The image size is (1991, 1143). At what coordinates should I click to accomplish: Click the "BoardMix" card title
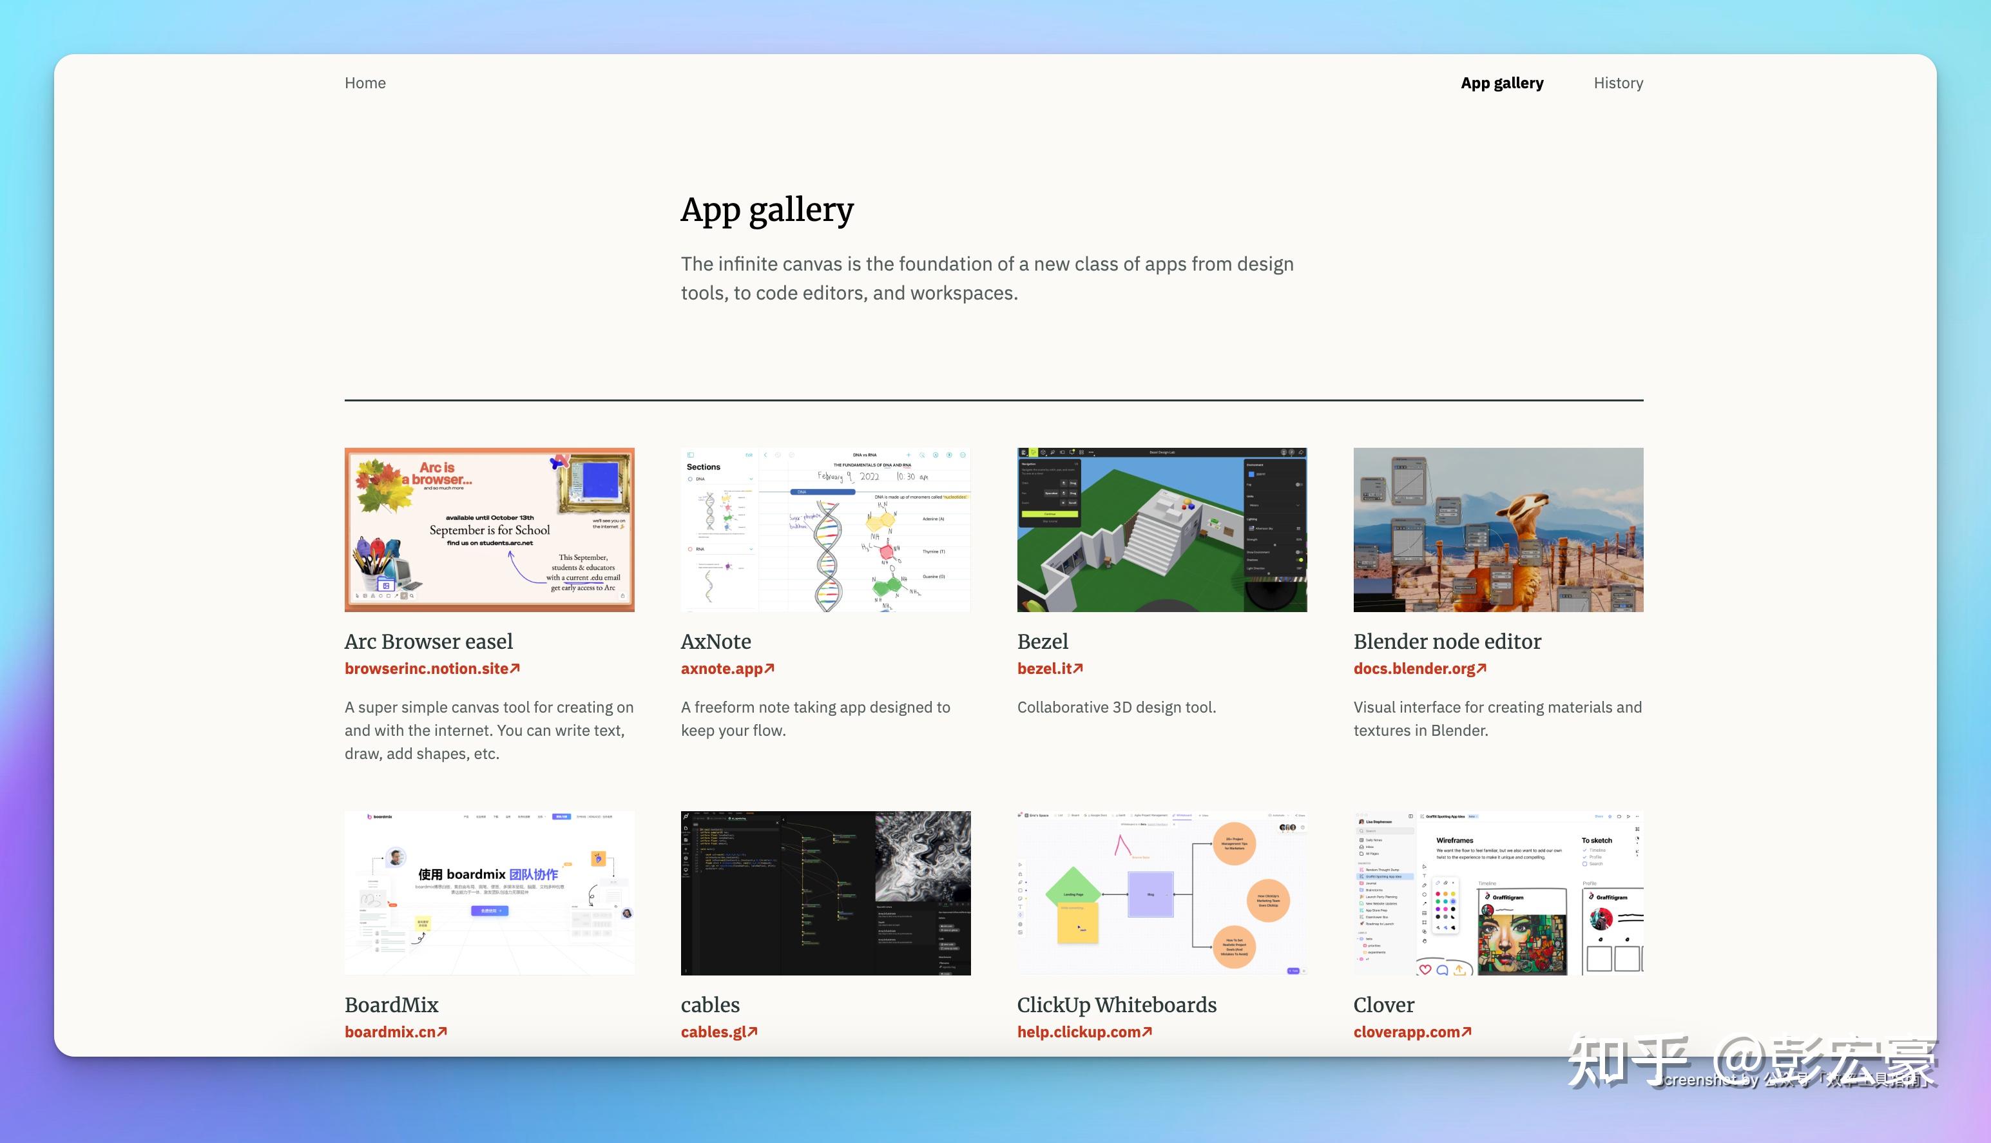(x=392, y=1005)
